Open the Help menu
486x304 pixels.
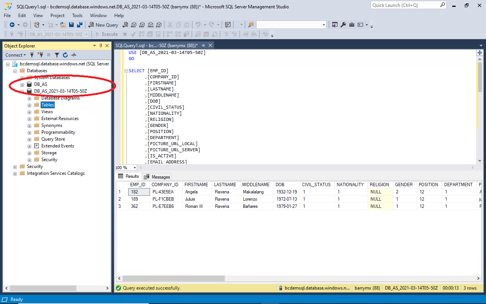tap(119, 16)
